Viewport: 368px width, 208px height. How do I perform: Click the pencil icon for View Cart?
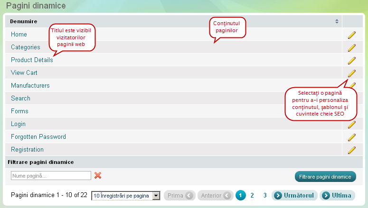351,73
